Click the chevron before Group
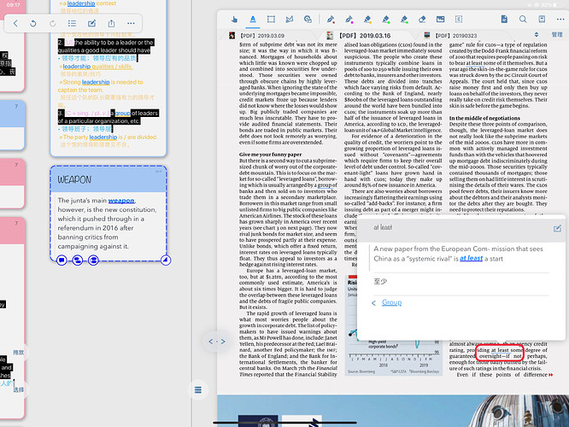Viewport: 569px width, 427px height. pyautogui.click(x=373, y=302)
